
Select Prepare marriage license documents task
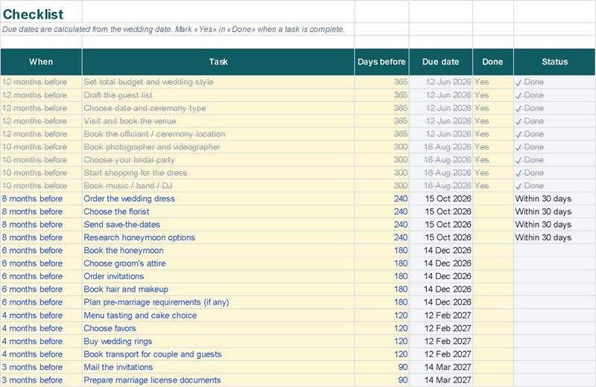[218, 380]
